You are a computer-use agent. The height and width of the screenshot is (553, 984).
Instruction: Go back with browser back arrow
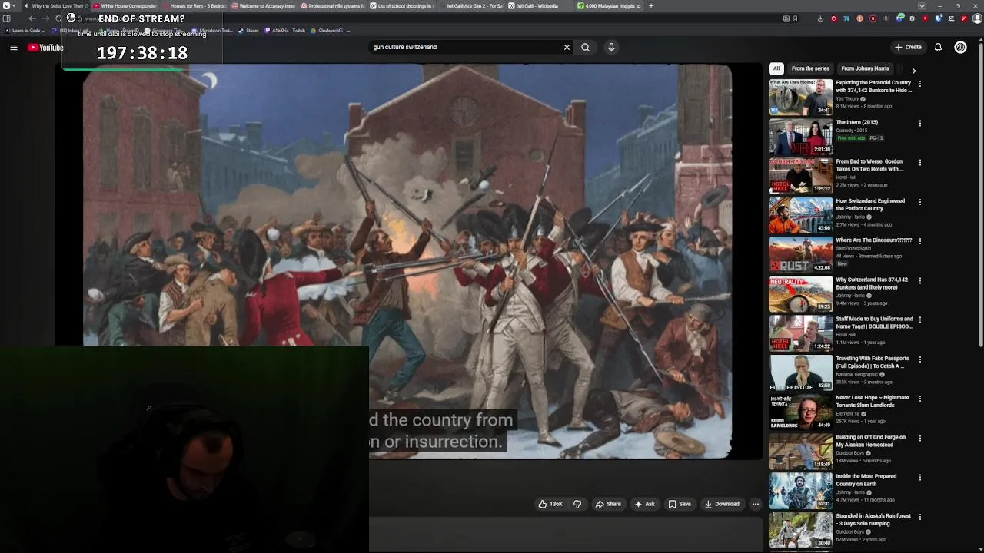(x=32, y=18)
